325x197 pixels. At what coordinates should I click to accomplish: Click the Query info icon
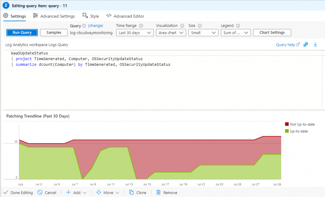(84, 26)
